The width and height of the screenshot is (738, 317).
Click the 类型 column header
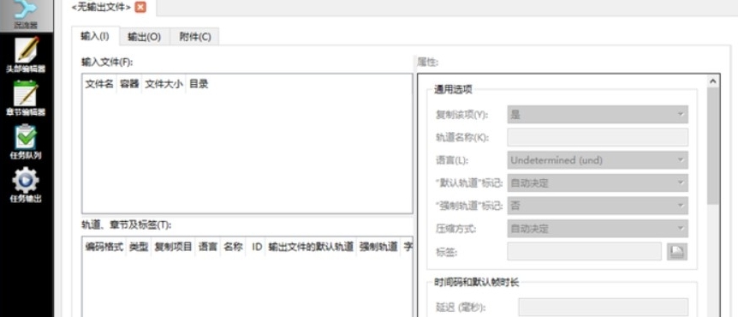pos(139,247)
